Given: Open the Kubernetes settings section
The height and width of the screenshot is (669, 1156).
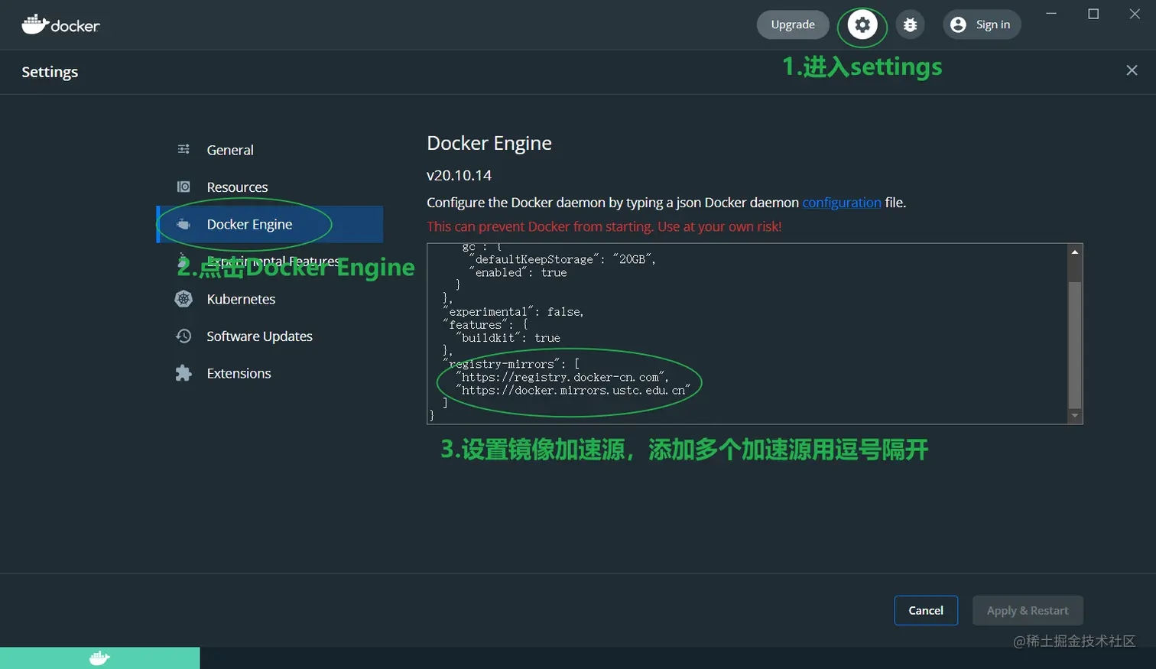Looking at the screenshot, I should (x=269, y=299).
